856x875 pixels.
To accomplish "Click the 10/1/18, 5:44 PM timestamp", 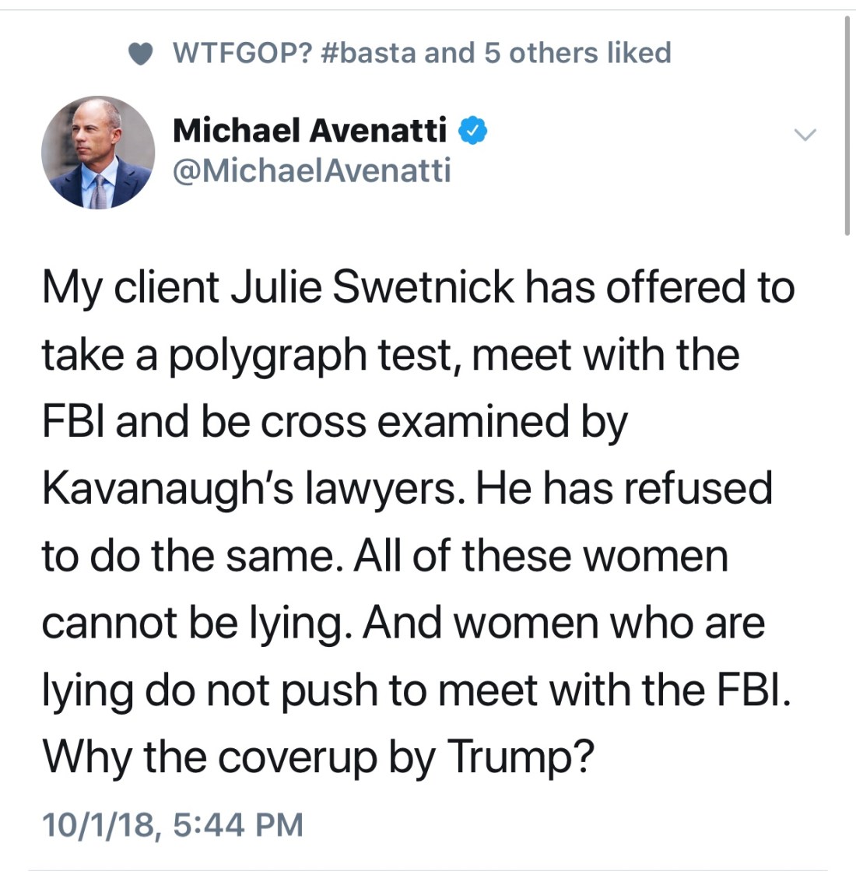I will coord(172,824).
